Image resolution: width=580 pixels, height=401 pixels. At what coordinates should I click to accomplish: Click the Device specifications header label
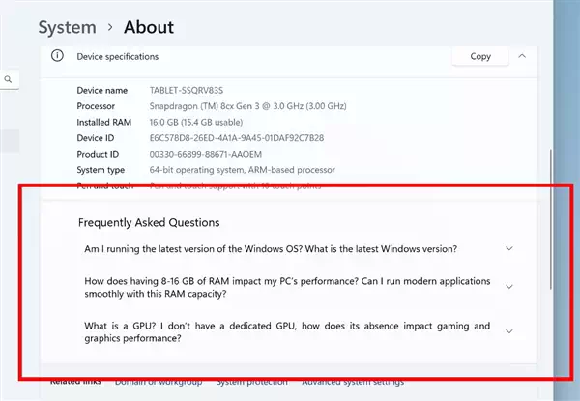(118, 57)
